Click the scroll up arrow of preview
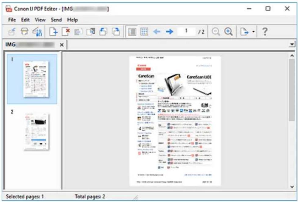298x202 pixels. coord(292,56)
